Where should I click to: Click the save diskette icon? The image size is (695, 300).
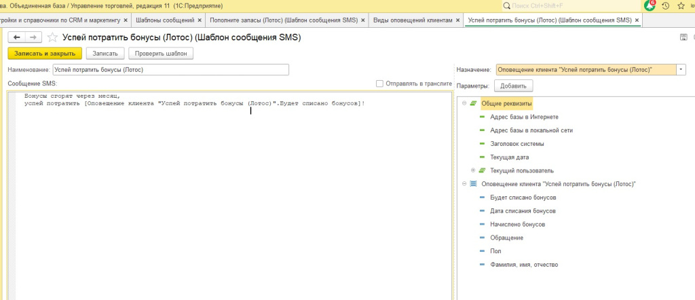point(683,37)
